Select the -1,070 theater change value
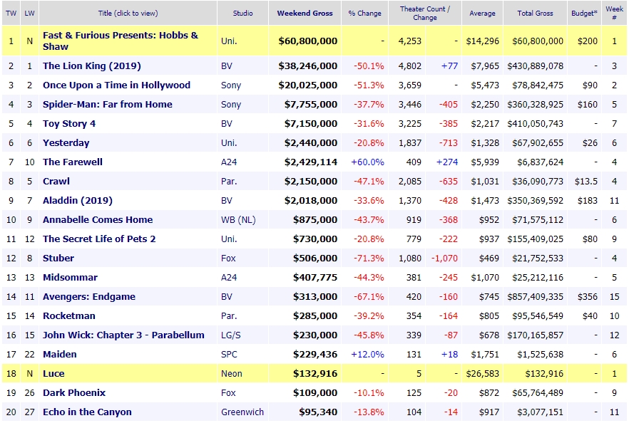Image resolution: width=629 pixels, height=423 pixels. click(444, 258)
